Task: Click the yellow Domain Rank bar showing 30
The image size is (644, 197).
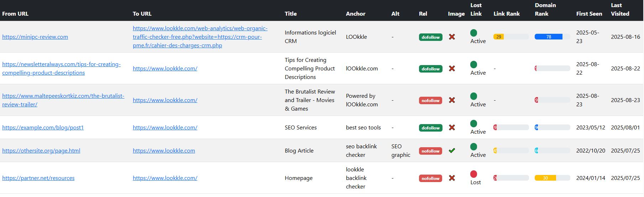Action: point(545,178)
